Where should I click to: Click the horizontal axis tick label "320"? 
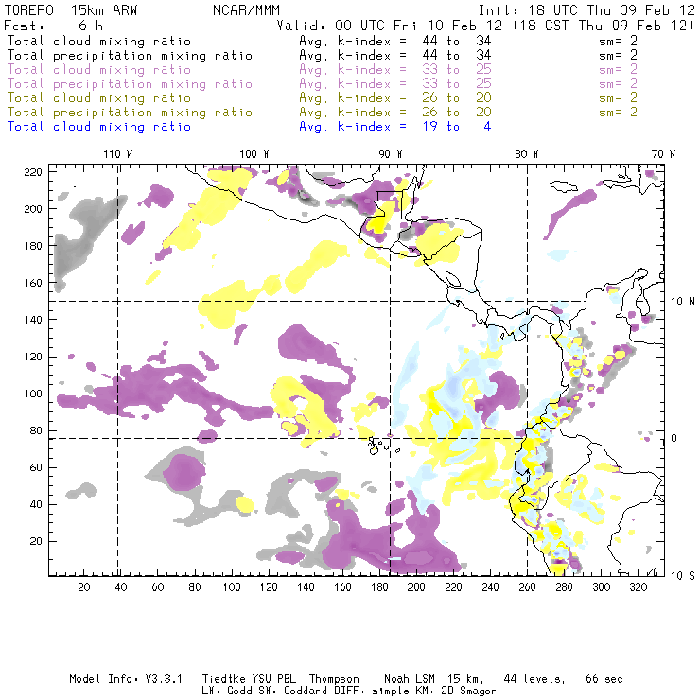(638, 587)
